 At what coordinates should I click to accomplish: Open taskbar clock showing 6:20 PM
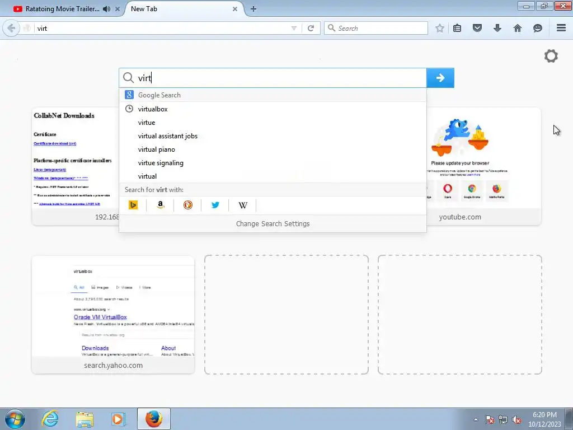[544, 419]
